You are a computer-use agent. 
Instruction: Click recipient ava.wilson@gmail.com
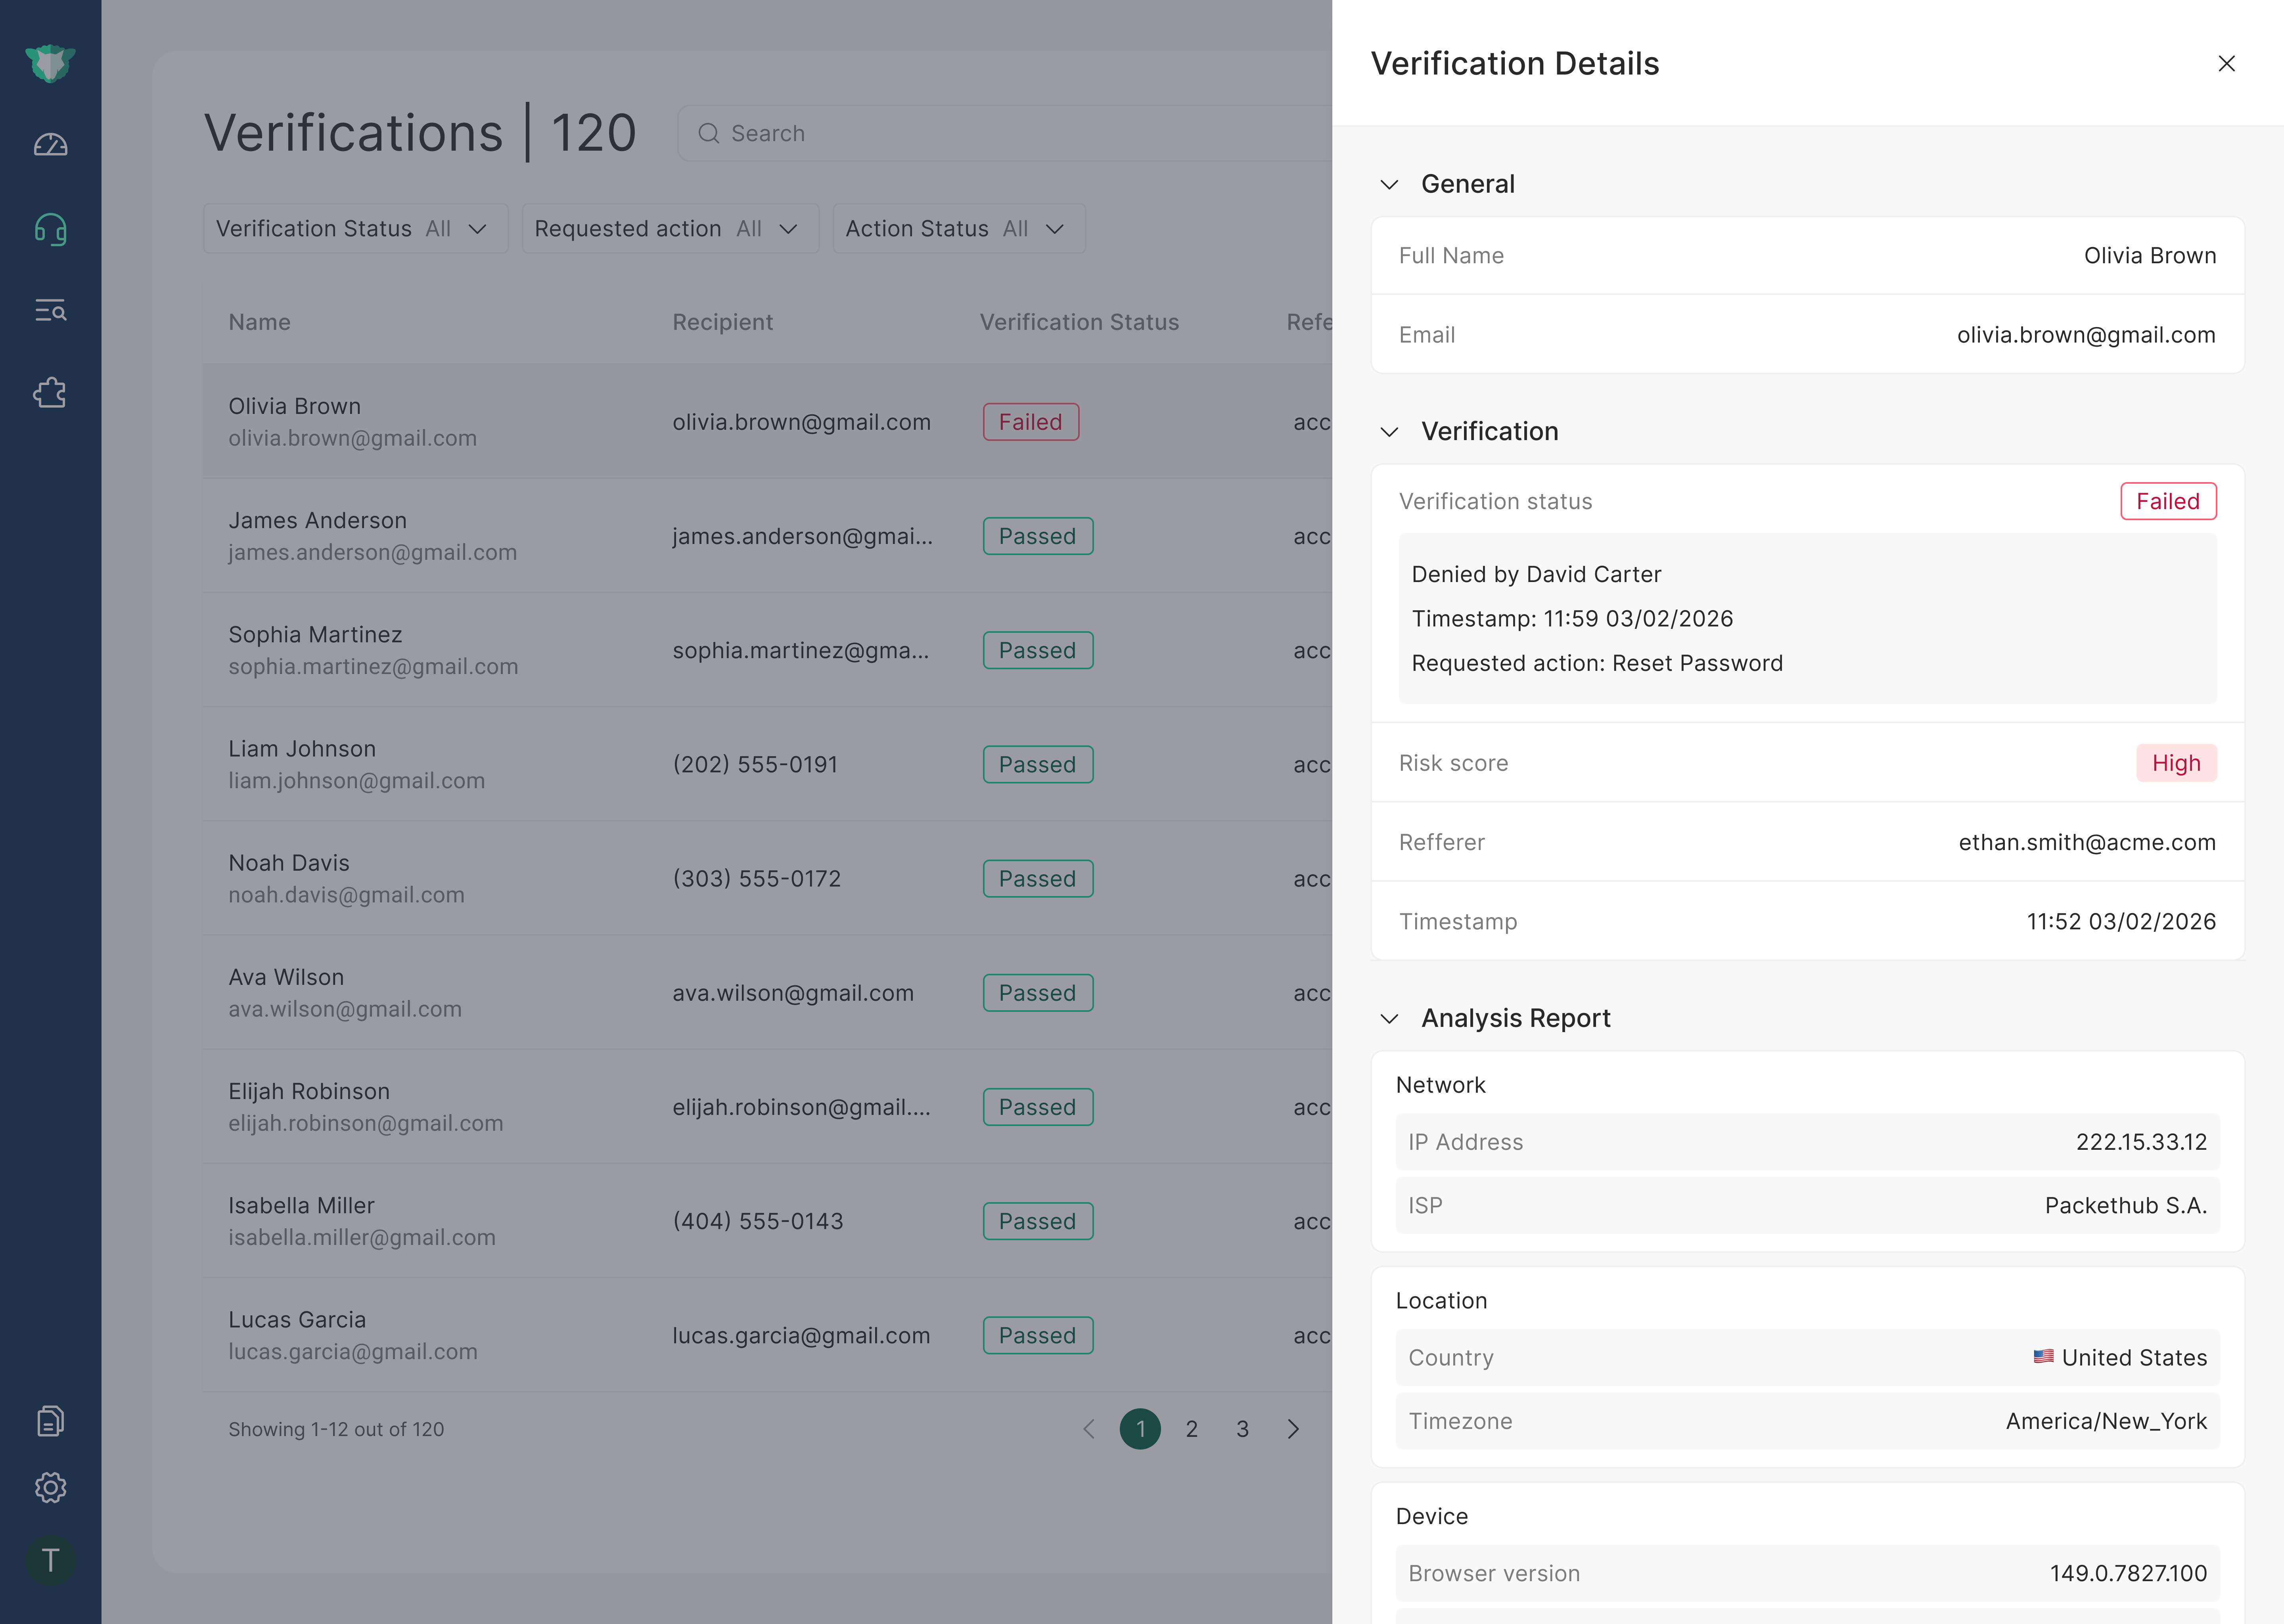tap(793, 993)
